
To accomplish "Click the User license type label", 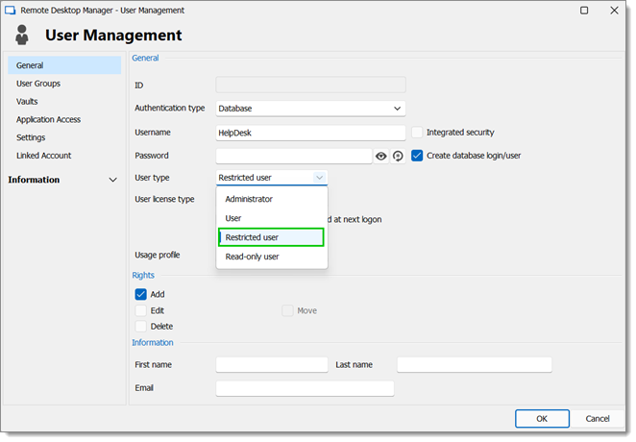I will [164, 200].
